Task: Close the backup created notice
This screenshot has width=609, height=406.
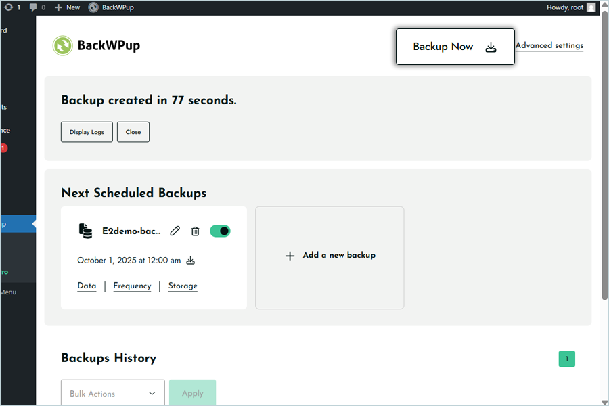Action: 133,132
